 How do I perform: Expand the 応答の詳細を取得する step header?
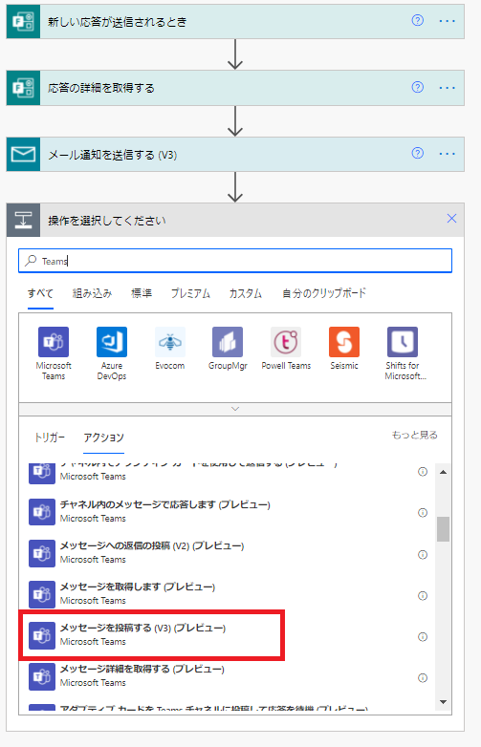[x=235, y=88]
